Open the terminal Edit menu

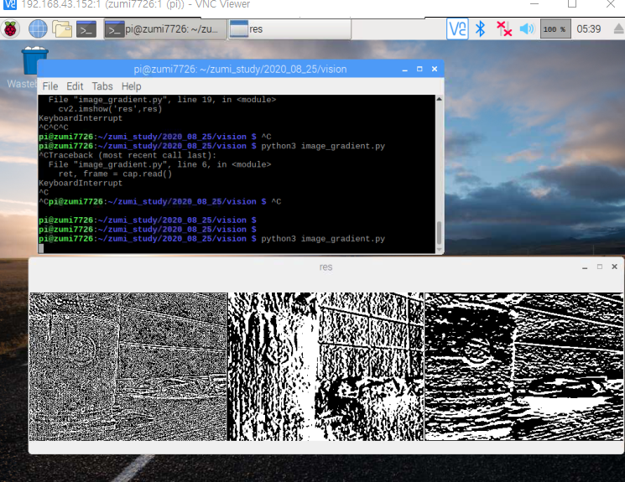tap(75, 86)
